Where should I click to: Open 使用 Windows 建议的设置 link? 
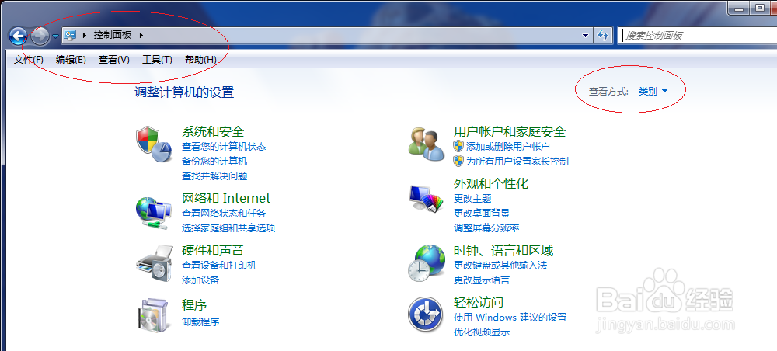tap(510, 318)
